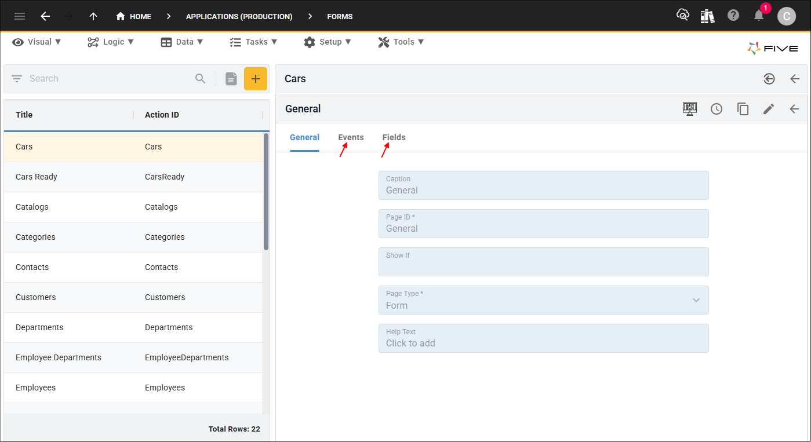Open the Setup menu
Image resolution: width=811 pixels, height=442 pixels.
pyautogui.click(x=328, y=42)
